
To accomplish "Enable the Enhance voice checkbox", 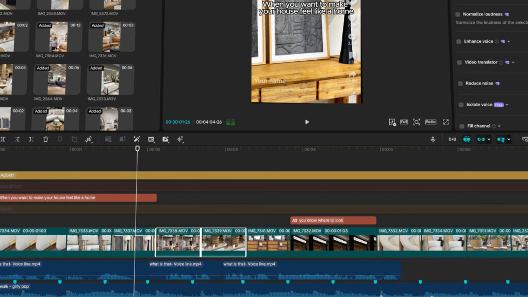I will click(458, 41).
